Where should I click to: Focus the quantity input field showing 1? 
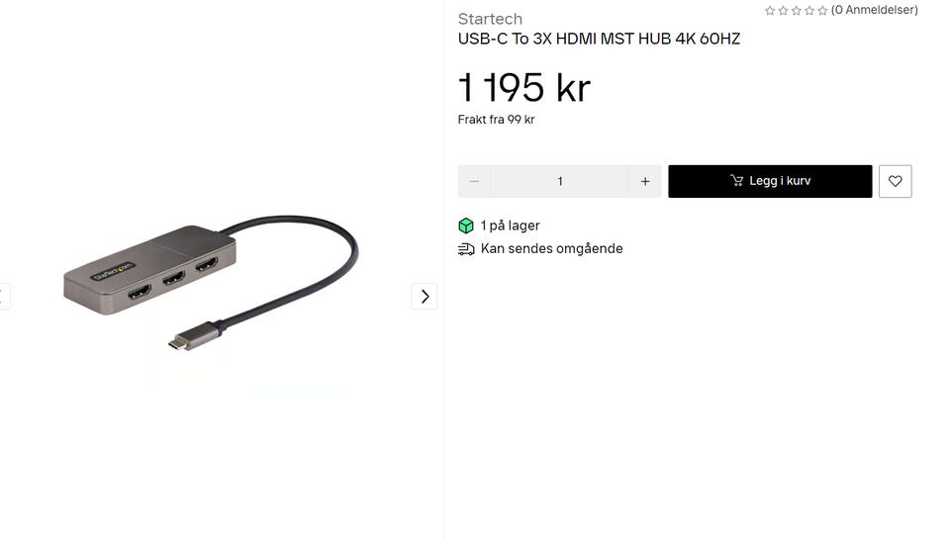[x=560, y=181]
